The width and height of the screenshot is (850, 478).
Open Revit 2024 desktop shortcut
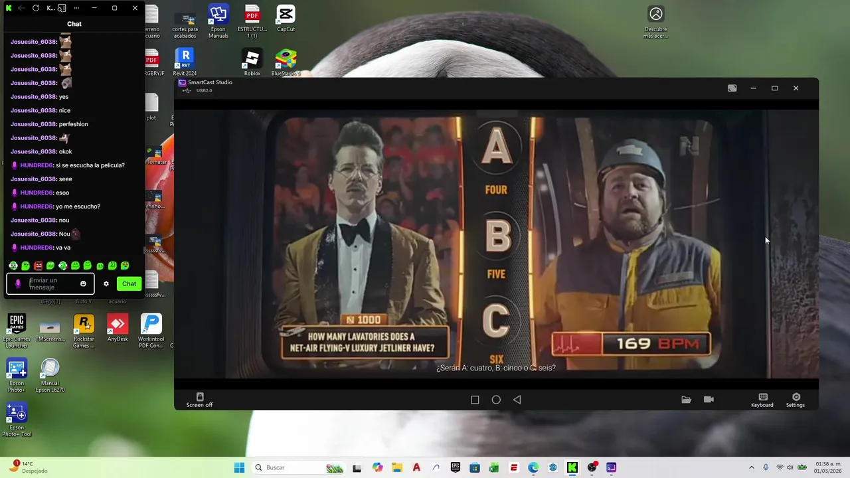pyautogui.click(x=185, y=62)
